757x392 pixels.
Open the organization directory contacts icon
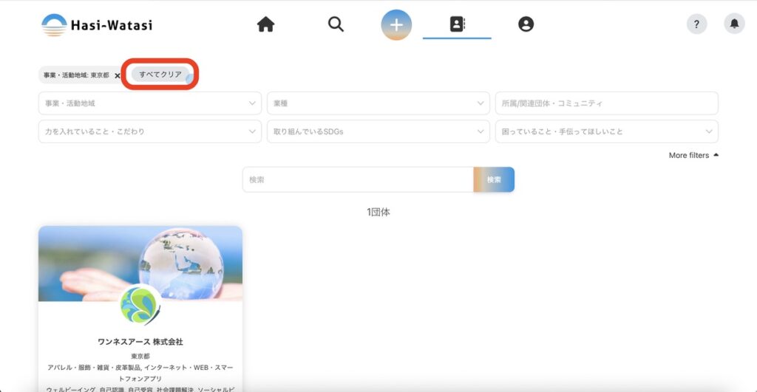[x=457, y=24]
